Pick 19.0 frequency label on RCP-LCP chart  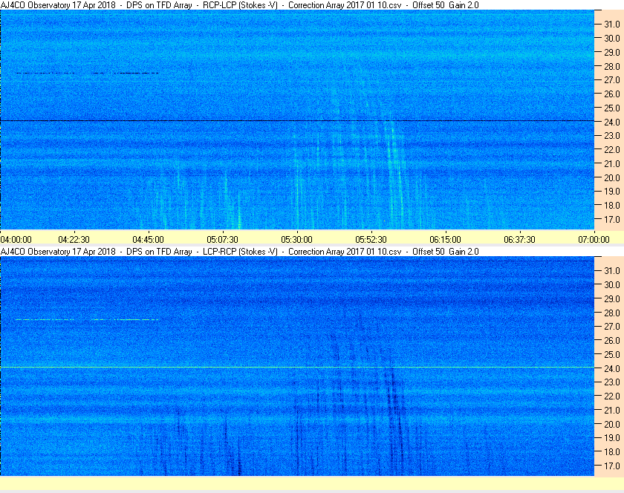pos(612,192)
